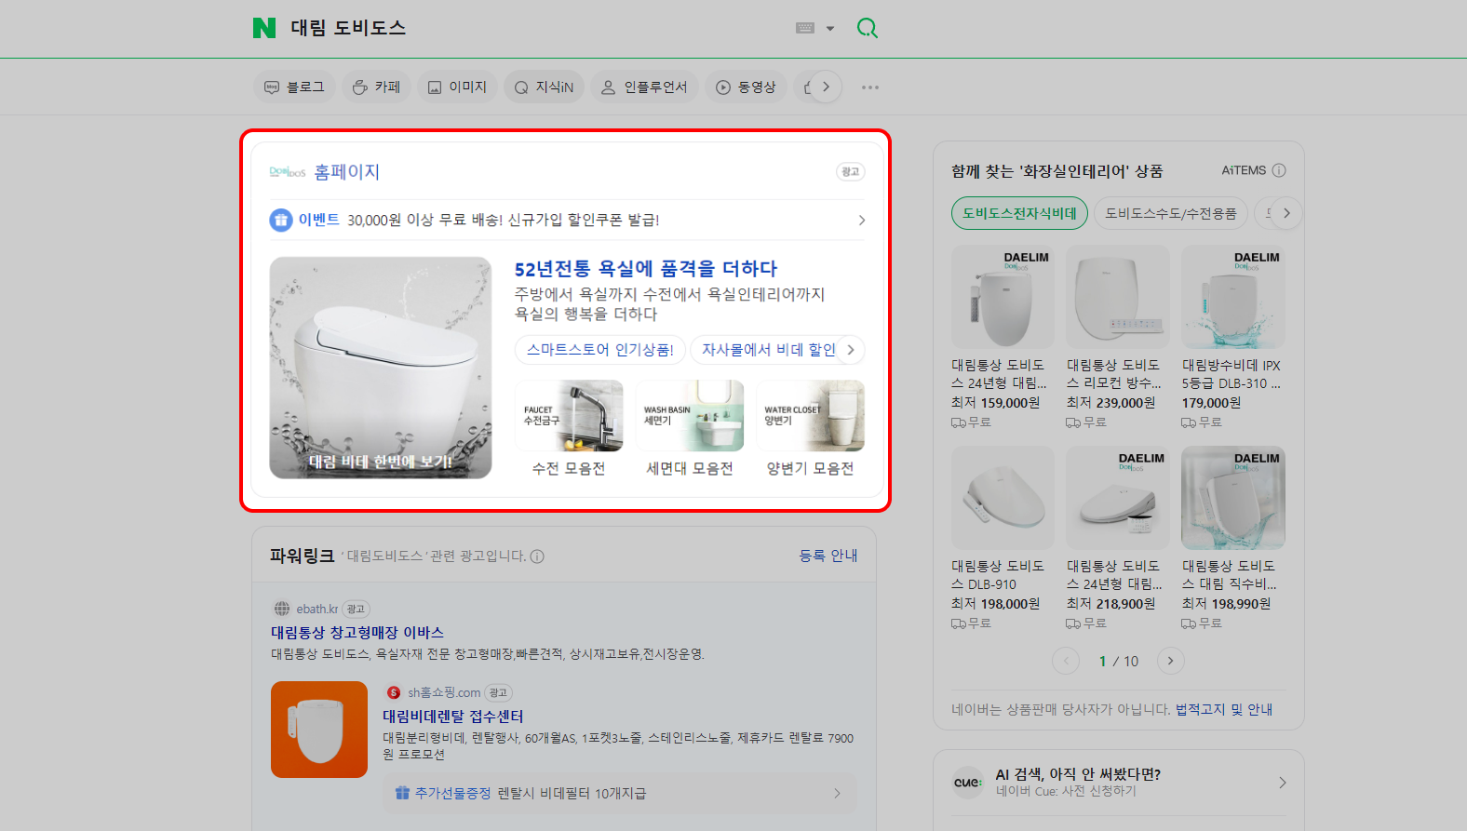
Task: Open the 홈페이지 link in the ad box
Action: point(347,172)
